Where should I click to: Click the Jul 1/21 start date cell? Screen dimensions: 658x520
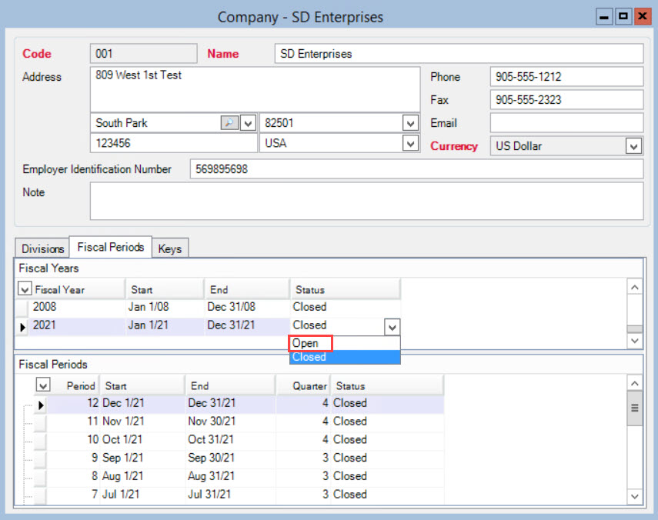(x=142, y=495)
